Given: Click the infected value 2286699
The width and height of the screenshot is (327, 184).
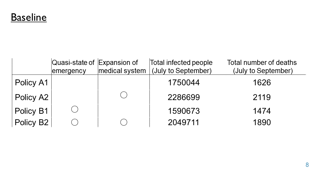Looking at the screenshot, I should coord(184,97).
